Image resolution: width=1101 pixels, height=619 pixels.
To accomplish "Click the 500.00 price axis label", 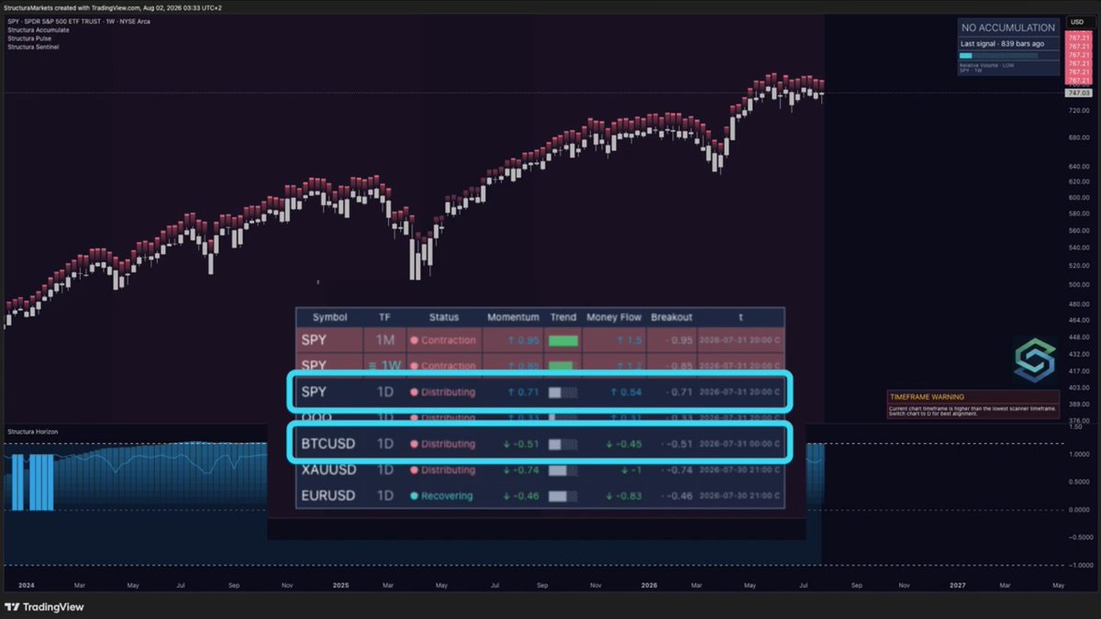I will click(x=1078, y=284).
